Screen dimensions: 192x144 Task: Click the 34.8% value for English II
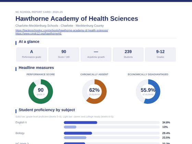coord(166,122)
